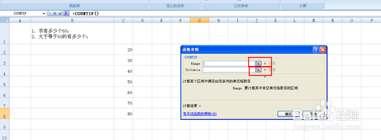Viewport: 381px width, 140px height.
Task: Click the 公式审核 ribbon group label
Action: point(241,6)
